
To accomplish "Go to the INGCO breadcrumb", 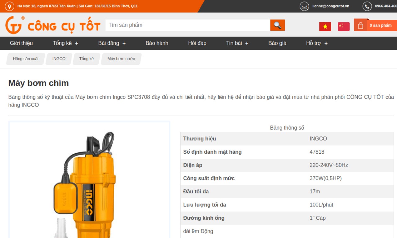I will point(59,59).
